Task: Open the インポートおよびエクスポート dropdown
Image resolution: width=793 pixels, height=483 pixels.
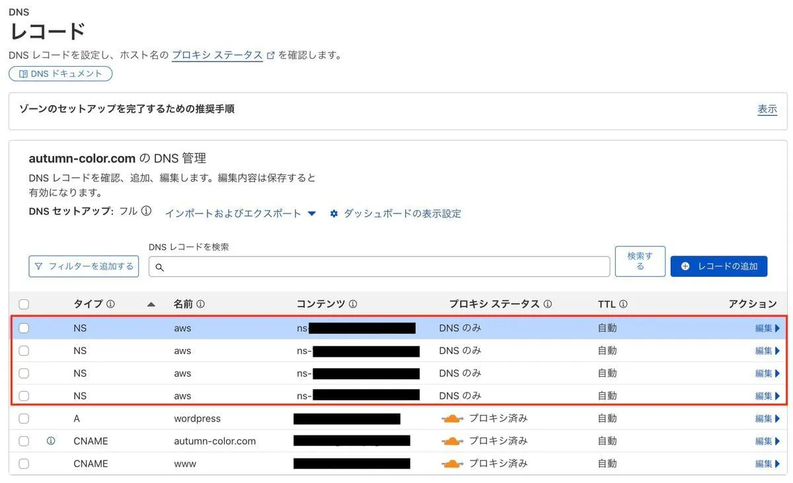Action: click(241, 213)
